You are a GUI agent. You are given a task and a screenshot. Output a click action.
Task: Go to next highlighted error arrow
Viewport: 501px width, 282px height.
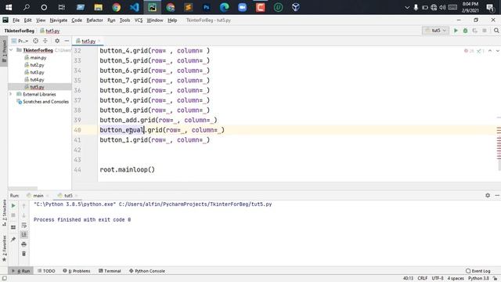(498, 50)
